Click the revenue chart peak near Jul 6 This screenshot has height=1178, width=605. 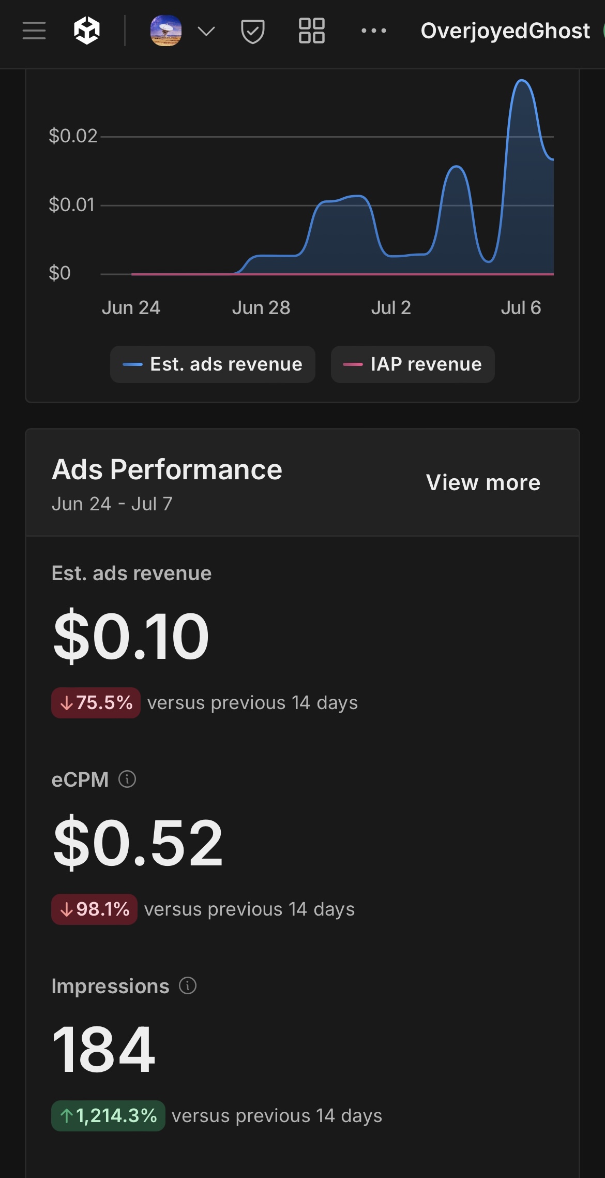click(522, 81)
